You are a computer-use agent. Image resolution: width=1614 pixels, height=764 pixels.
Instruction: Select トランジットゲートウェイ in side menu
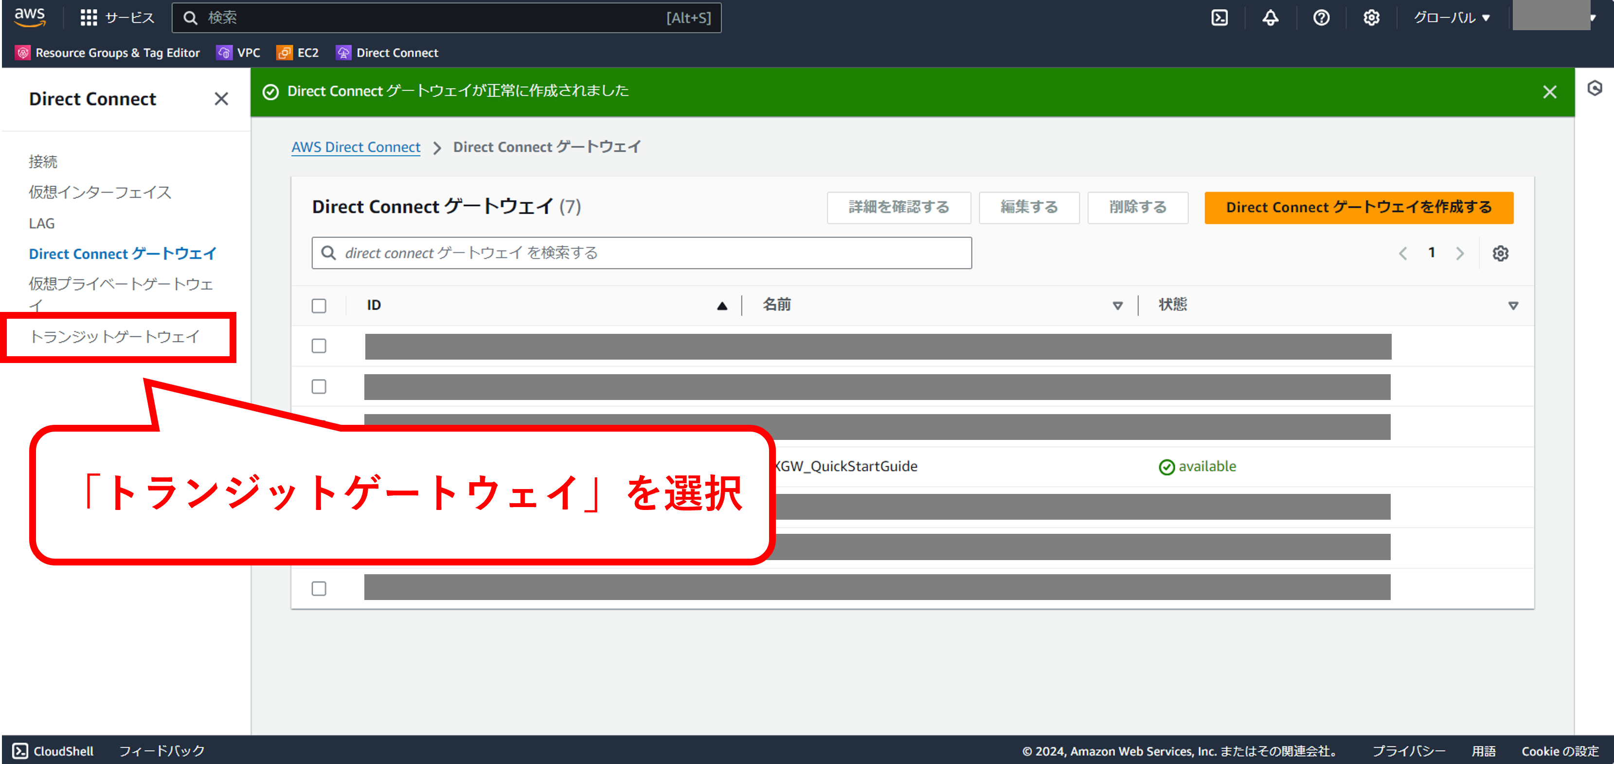click(x=115, y=337)
